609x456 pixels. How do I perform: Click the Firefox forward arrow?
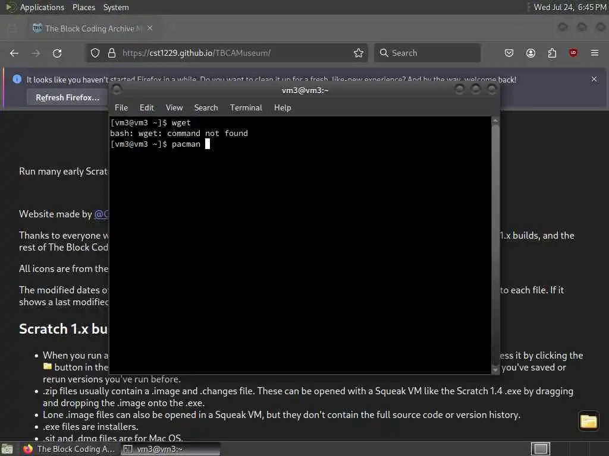point(36,53)
